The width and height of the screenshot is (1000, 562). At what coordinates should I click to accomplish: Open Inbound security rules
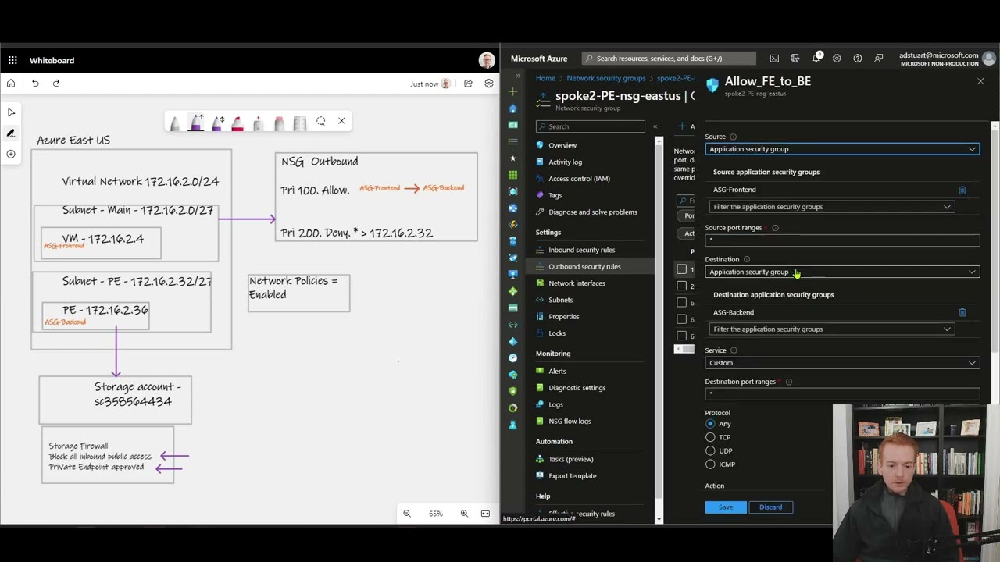[x=582, y=250]
